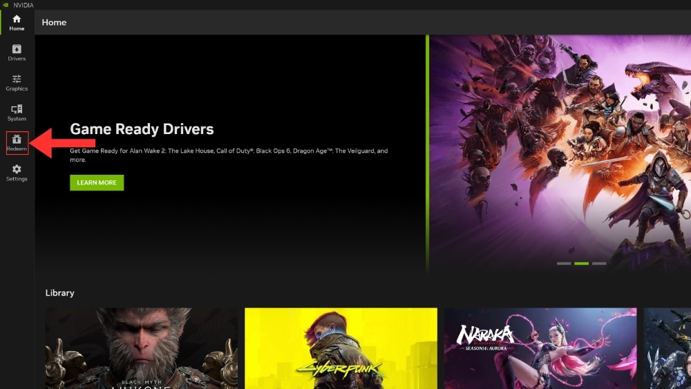Click the Home page title in header
Image resolution: width=691 pixels, height=389 pixels.
(54, 22)
